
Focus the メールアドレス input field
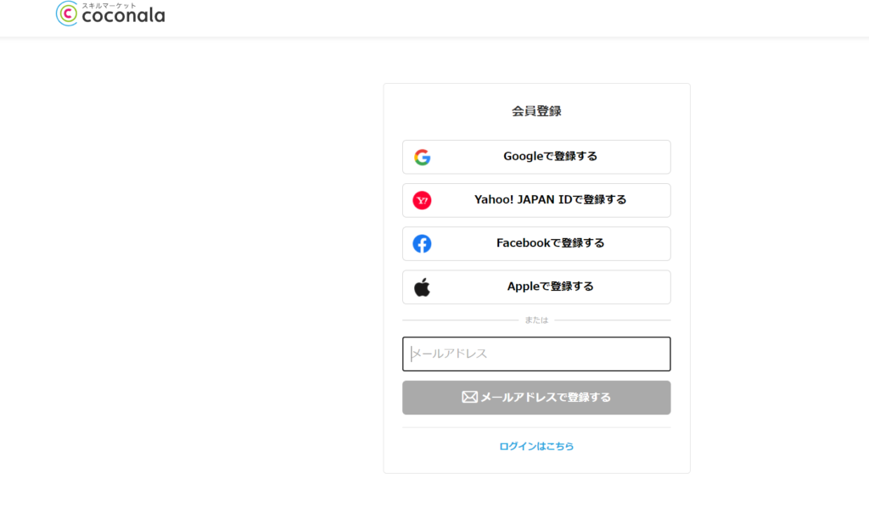536,354
